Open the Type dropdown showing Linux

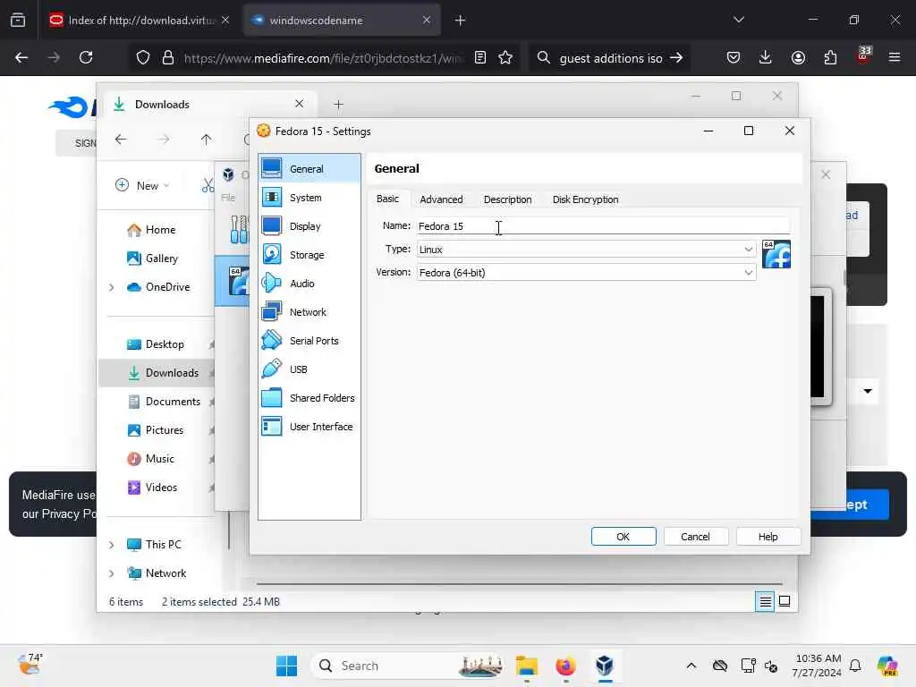pyautogui.click(x=587, y=250)
